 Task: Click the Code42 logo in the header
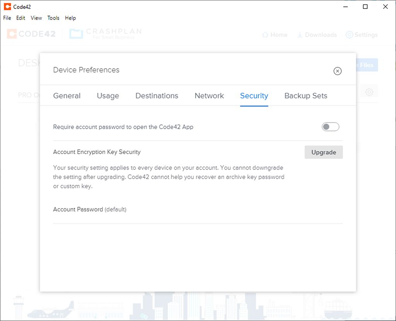pos(31,34)
